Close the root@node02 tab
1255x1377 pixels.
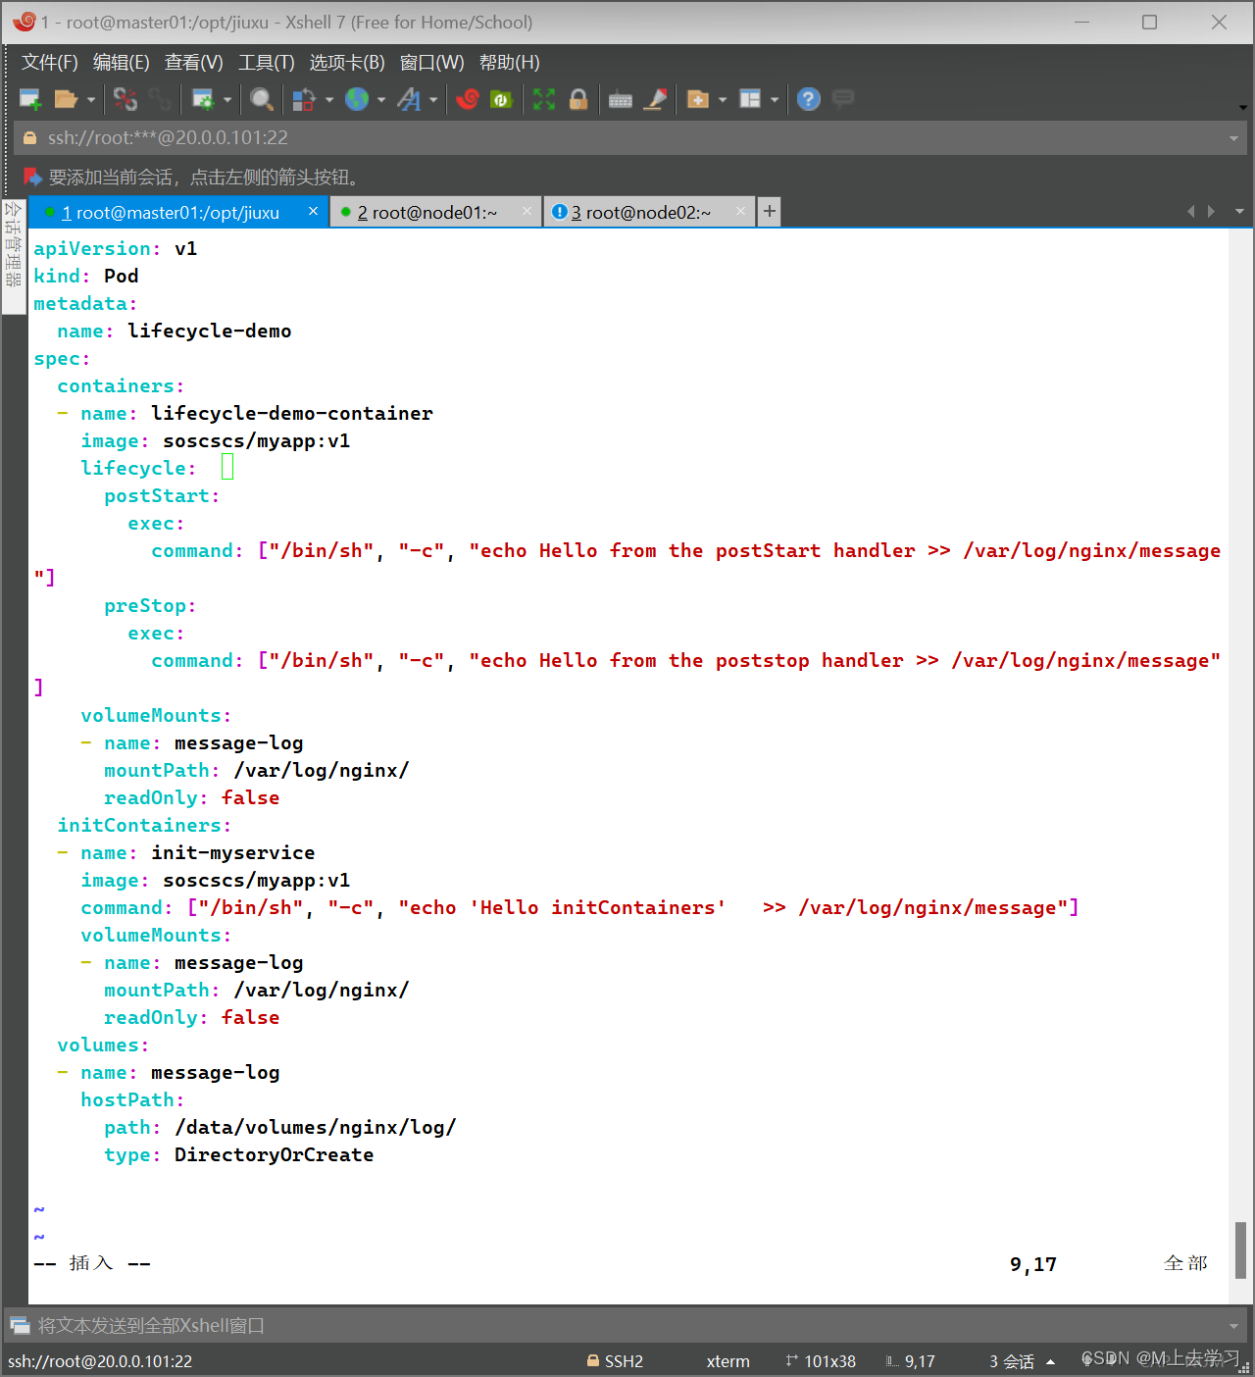pyautogui.click(x=741, y=211)
